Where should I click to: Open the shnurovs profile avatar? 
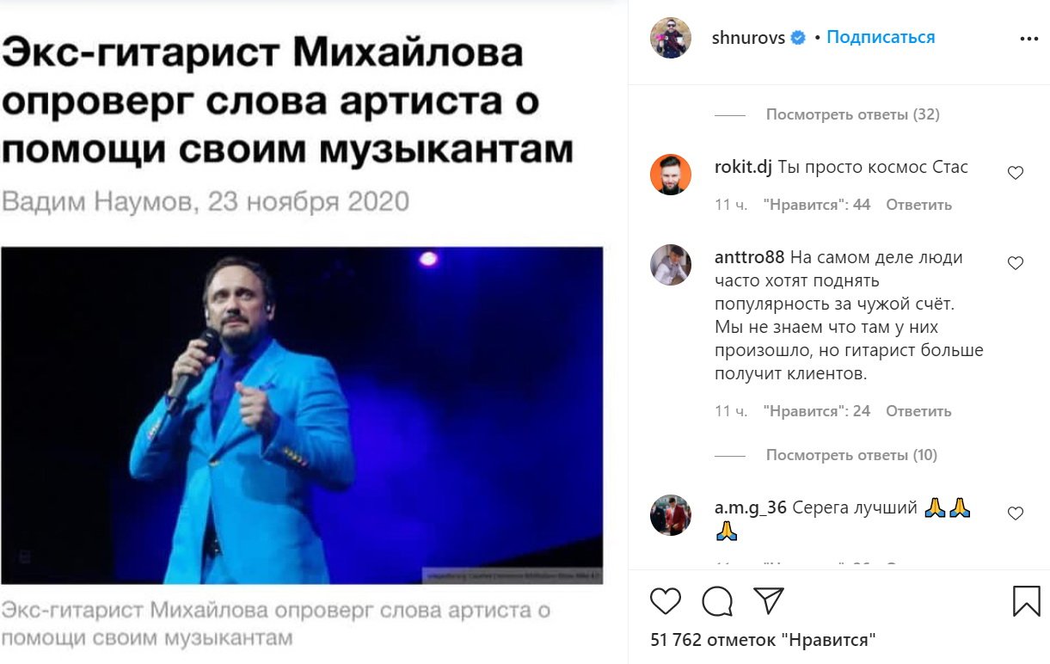click(x=671, y=38)
